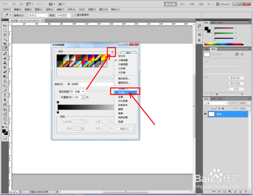Viewport: 253px width, 195px height.
Task: Select the Blur tool
Action: 5,81
